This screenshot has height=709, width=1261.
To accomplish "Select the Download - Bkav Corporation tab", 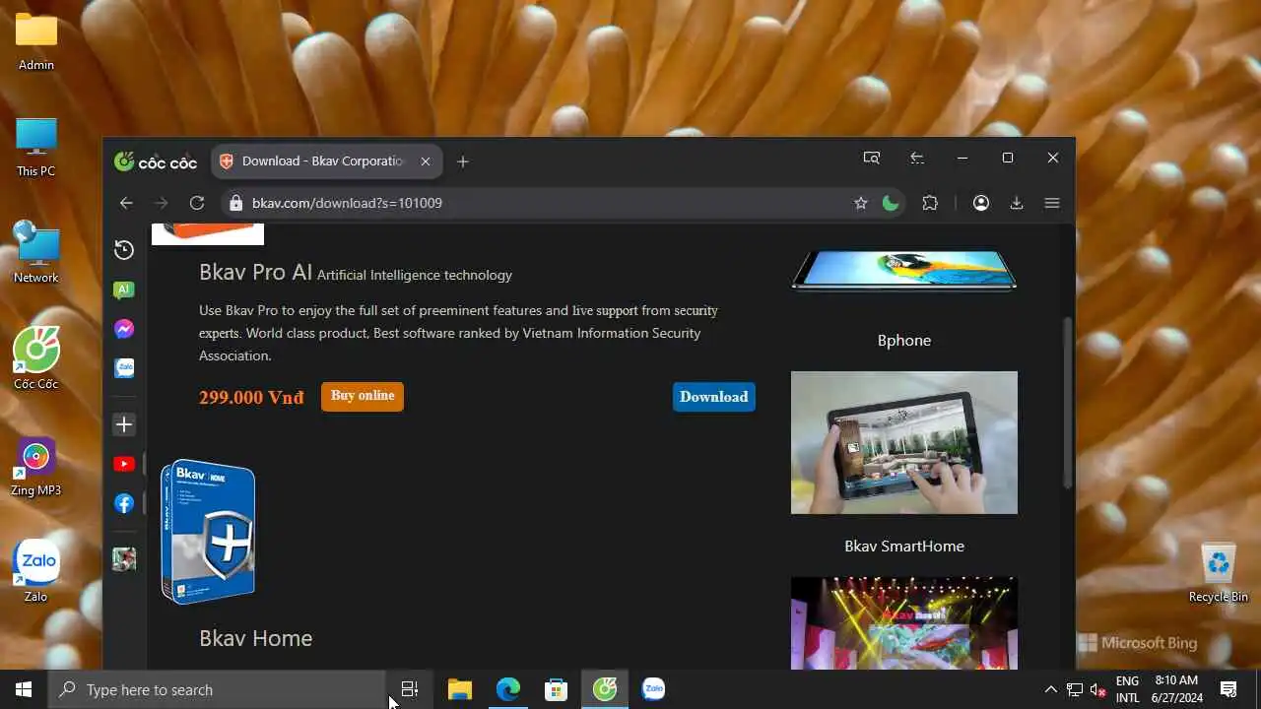I will (x=324, y=161).
